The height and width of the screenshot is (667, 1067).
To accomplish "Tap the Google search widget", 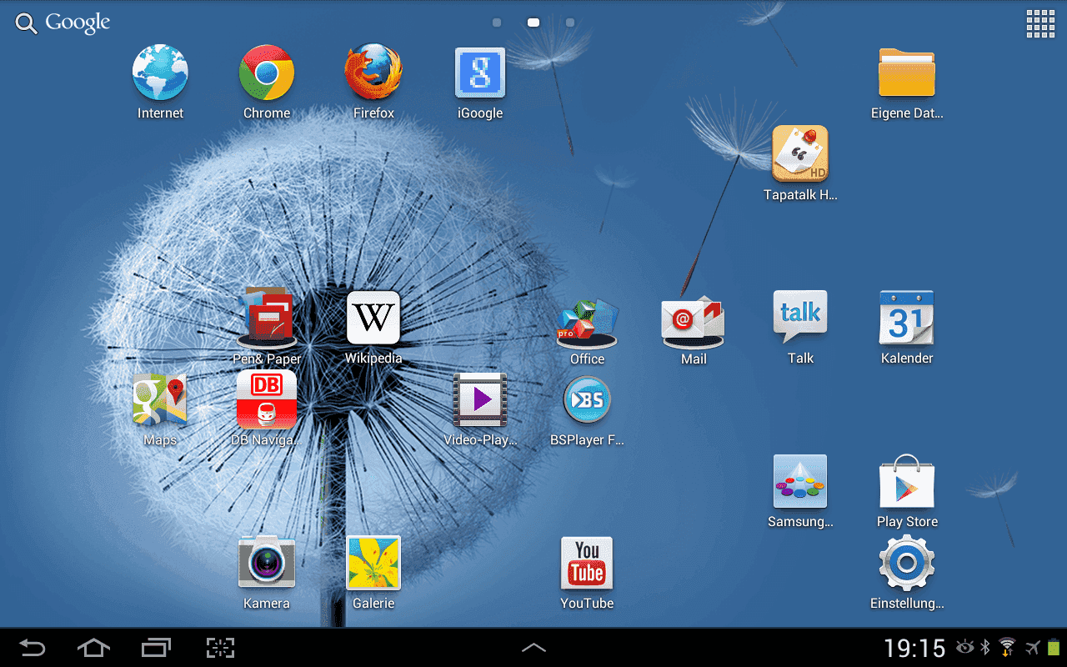I will [63, 23].
